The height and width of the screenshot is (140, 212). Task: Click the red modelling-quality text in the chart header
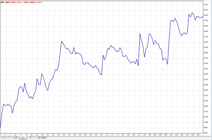click(x=24, y=2)
